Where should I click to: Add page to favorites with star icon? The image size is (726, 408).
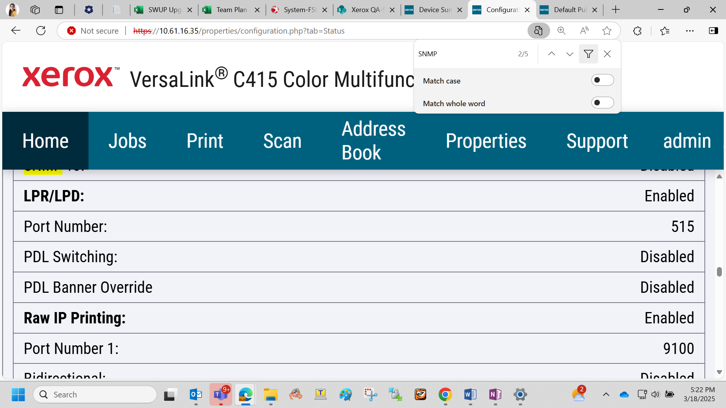607,31
